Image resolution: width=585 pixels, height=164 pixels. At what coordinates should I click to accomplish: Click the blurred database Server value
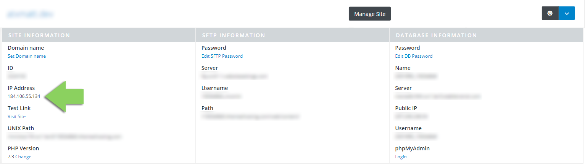click(438, 96)
